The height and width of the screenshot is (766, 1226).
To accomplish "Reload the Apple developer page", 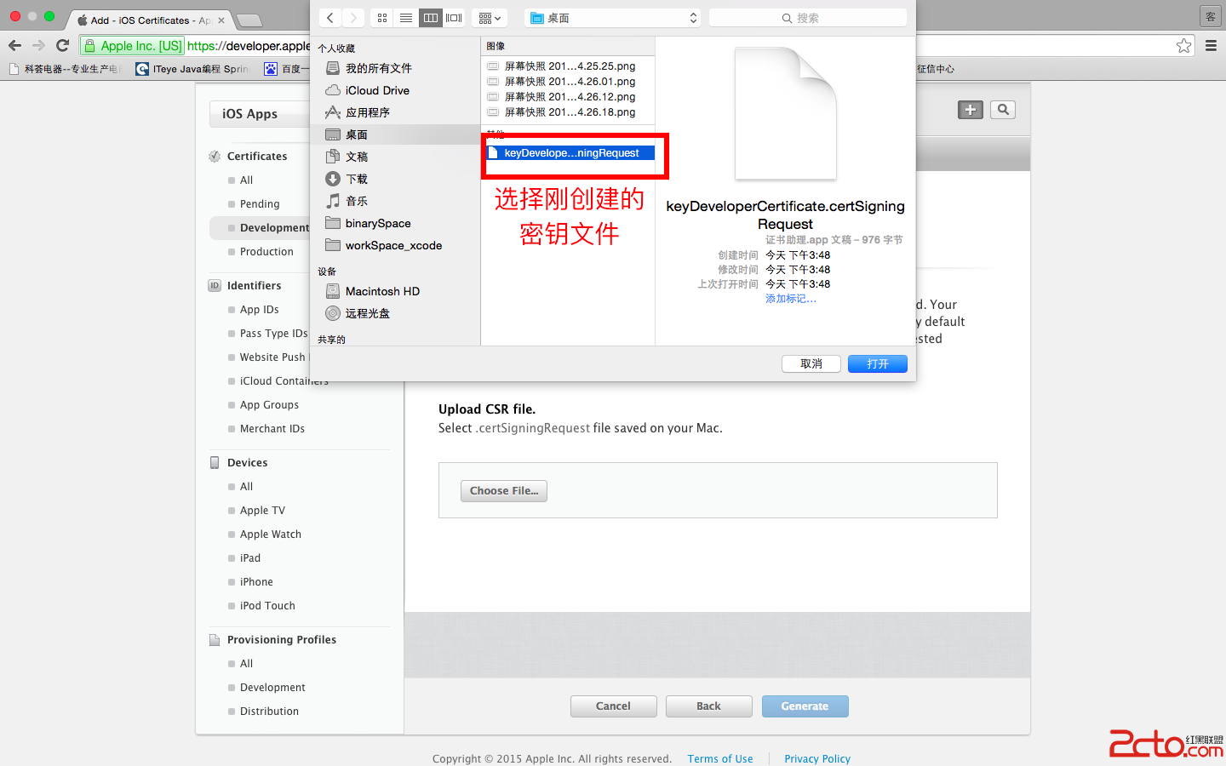I will tap(62, 46).
